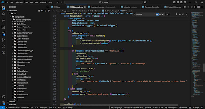Image resolution: width=205 pixels, height=109 pixels.
Task: Open the Accounts menu in activity bar
Action: point(3,97)
